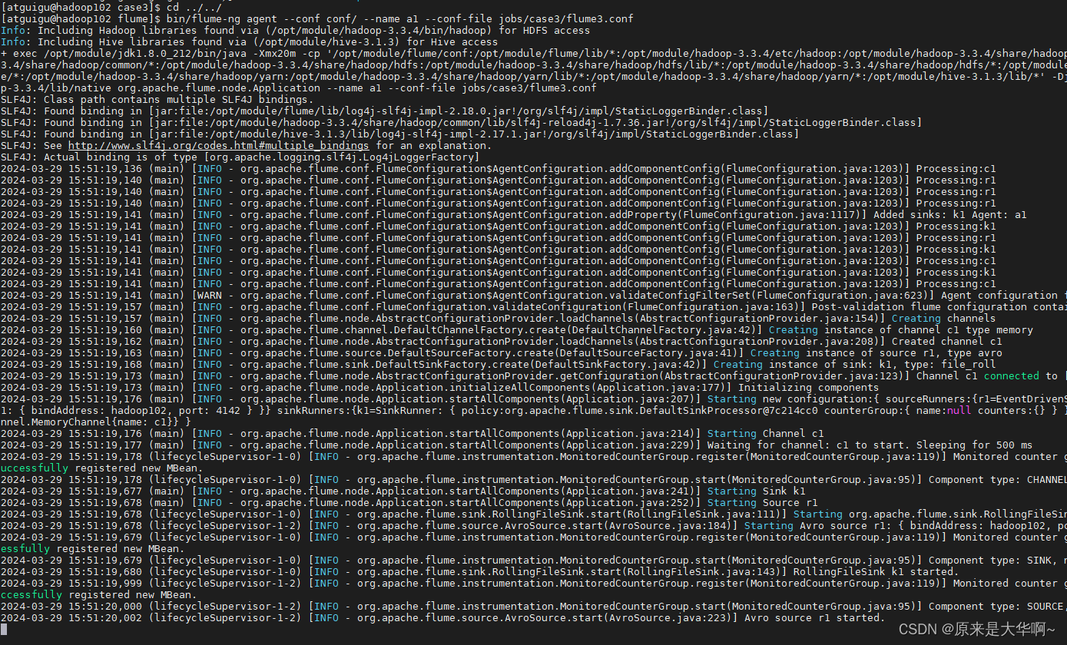
Task: Click 'nnel.MemoryChannel{name: c1}} }' wrapped line
Action: coord(96,422)
